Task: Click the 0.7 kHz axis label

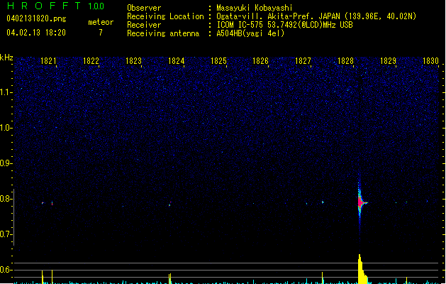Action: [6, 234]
